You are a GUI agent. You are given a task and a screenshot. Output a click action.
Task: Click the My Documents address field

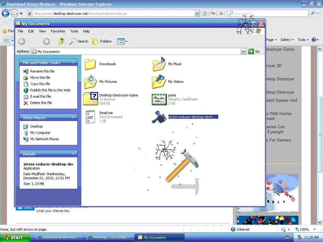tap(136, 51)
